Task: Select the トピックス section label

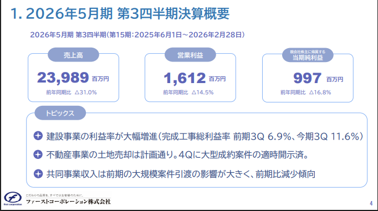Action: (60, 113)
